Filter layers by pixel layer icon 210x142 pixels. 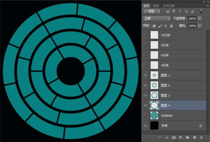168,11
